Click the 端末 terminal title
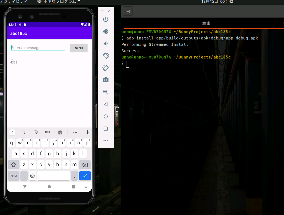284x215 pixels. pos(206,23)
